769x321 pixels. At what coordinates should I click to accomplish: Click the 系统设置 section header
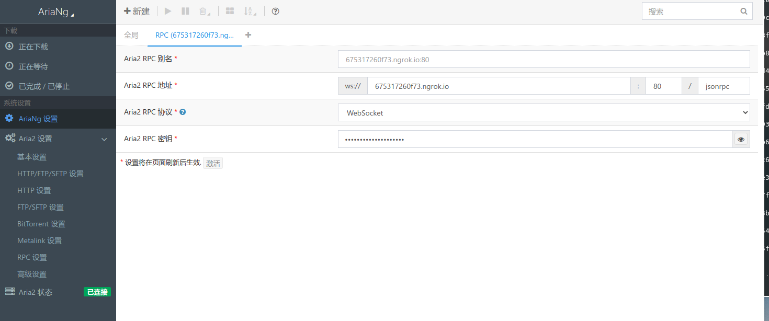[x=17, y=102]
